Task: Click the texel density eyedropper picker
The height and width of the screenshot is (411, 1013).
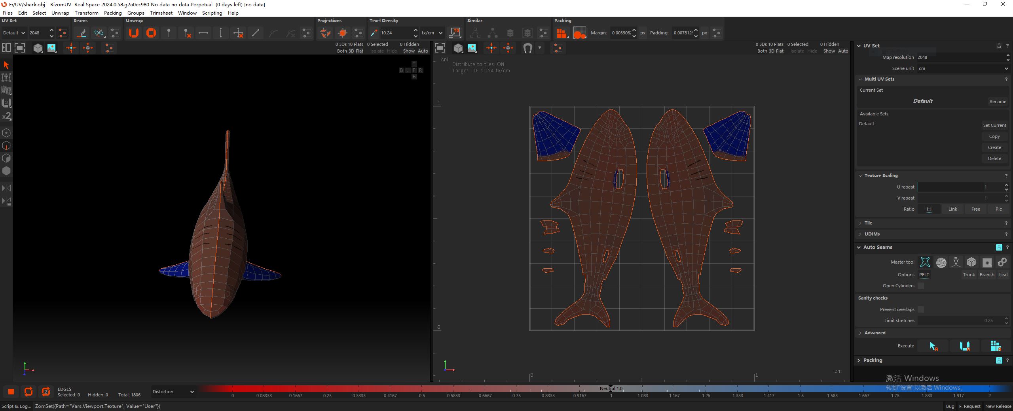Action: tap(374, 33)
